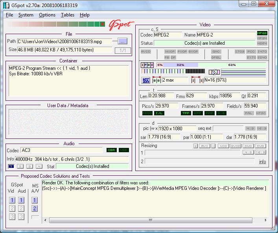Click the S240 colorimetry indicator
Screen dimensions: 278x233
click(x=262, y=57)
